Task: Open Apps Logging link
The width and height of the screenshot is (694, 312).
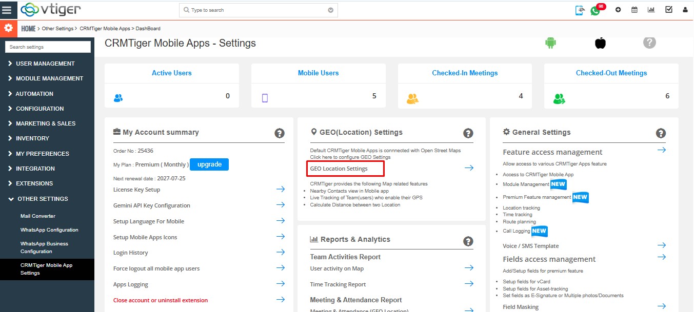Action: click(131, 284)
